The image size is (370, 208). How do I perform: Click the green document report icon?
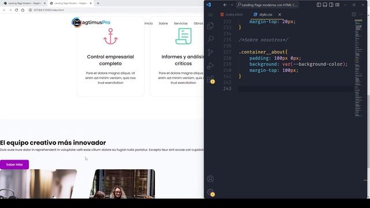(x=183, y=36)
